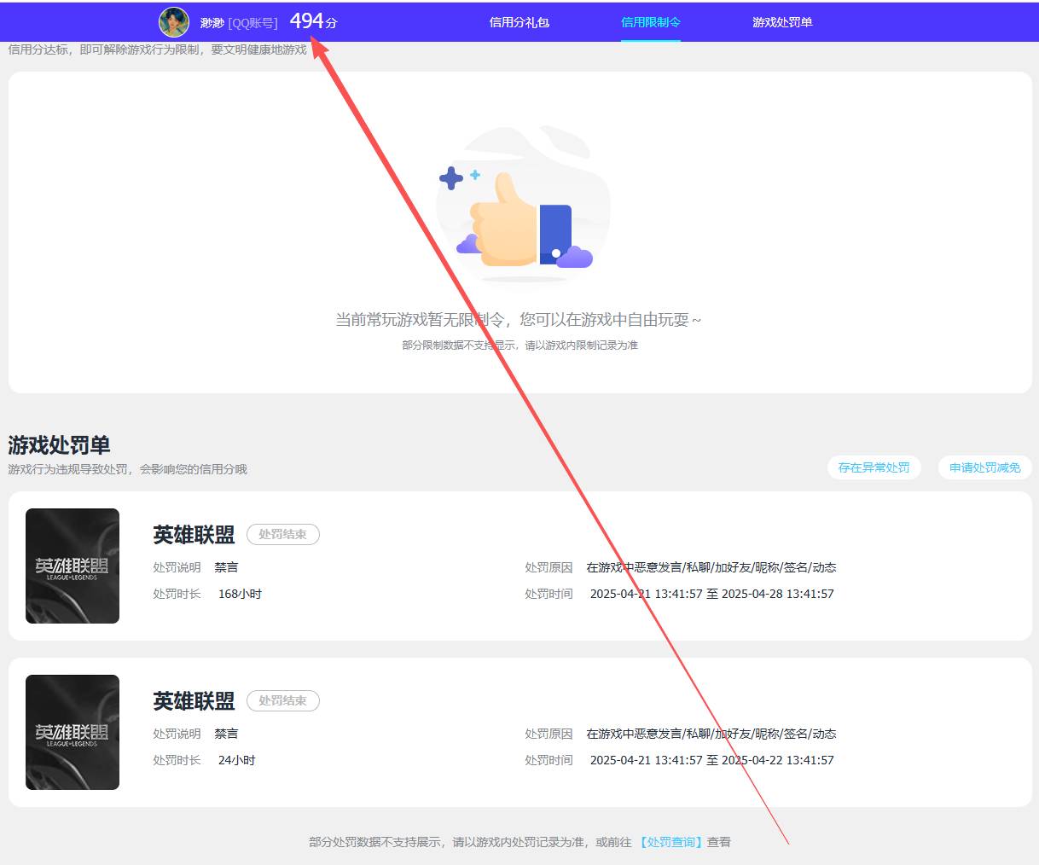Click the user profile avatar

point(174,22)
